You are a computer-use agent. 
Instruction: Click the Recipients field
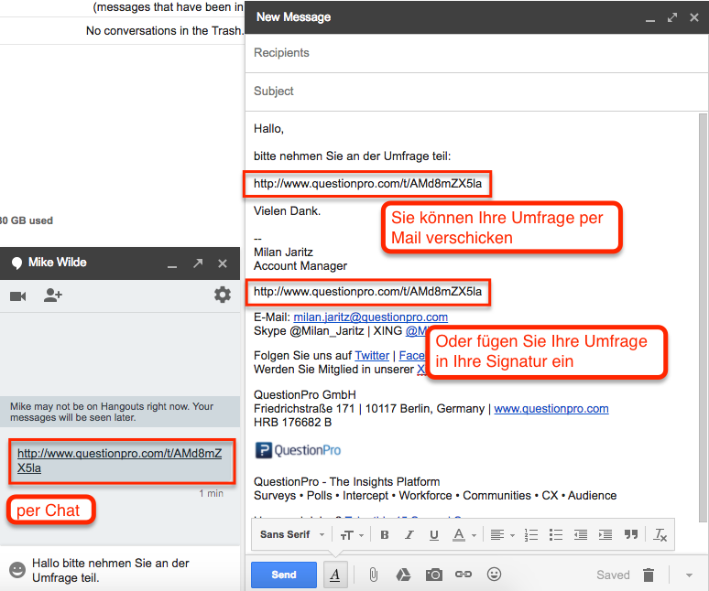(x=476, y=53)
